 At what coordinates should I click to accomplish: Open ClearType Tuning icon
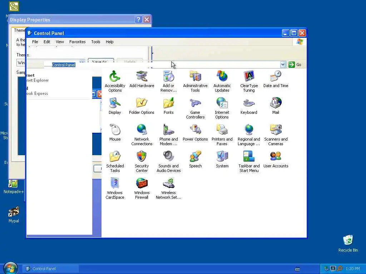pos(249,76)
